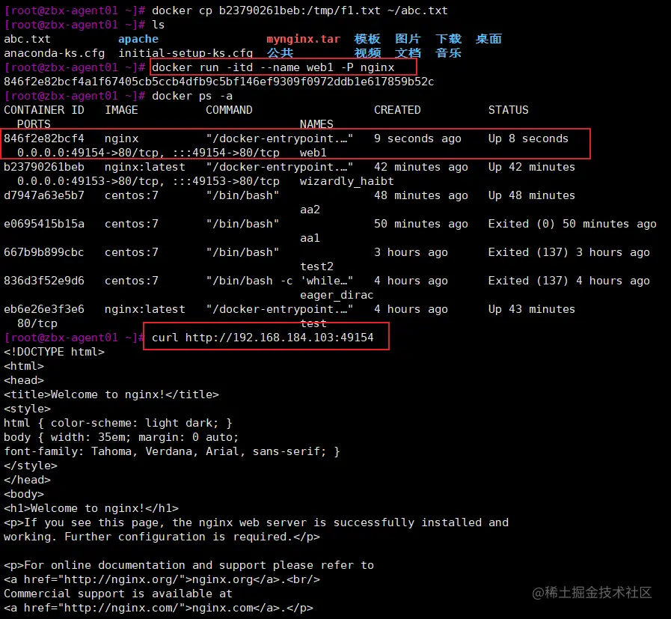Select container ID d7947a63e5b7
This screenshot has height=619, width=671.
click(x=43, y=195)
